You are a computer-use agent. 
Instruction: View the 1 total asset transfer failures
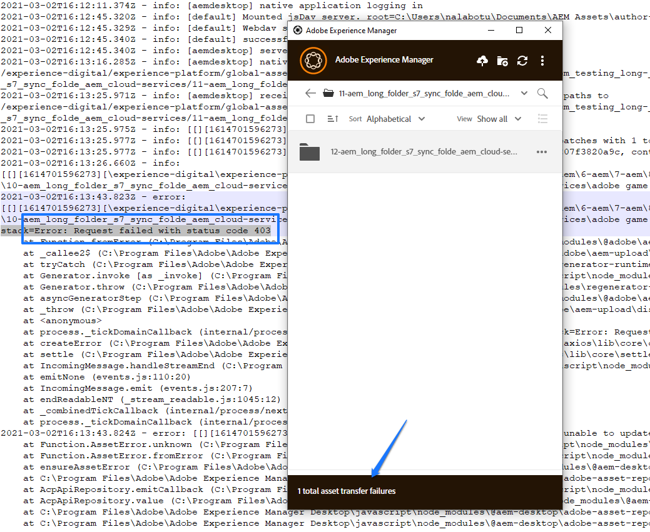(347, 491)
